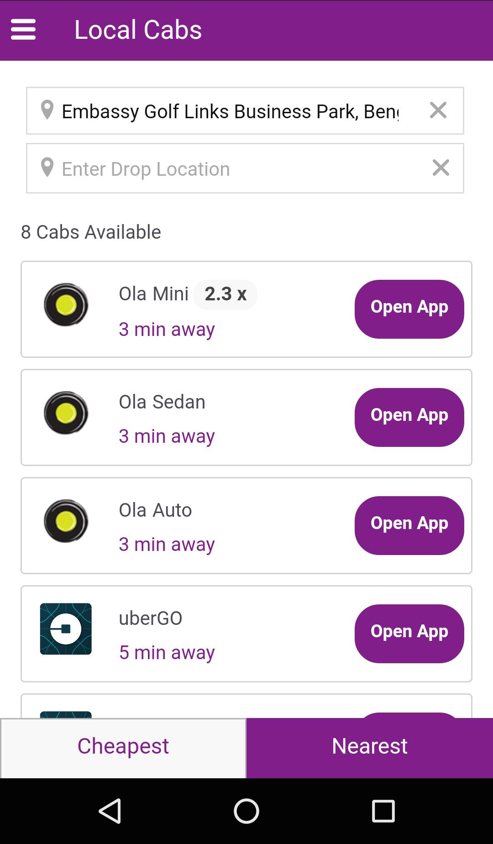
Task: Tap the drop location pin icon
Action: (47, 168)
